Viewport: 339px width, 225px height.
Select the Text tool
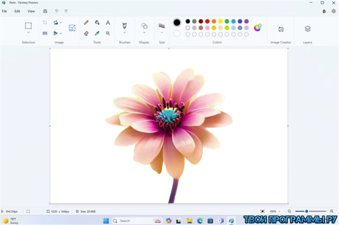(108, 23)
